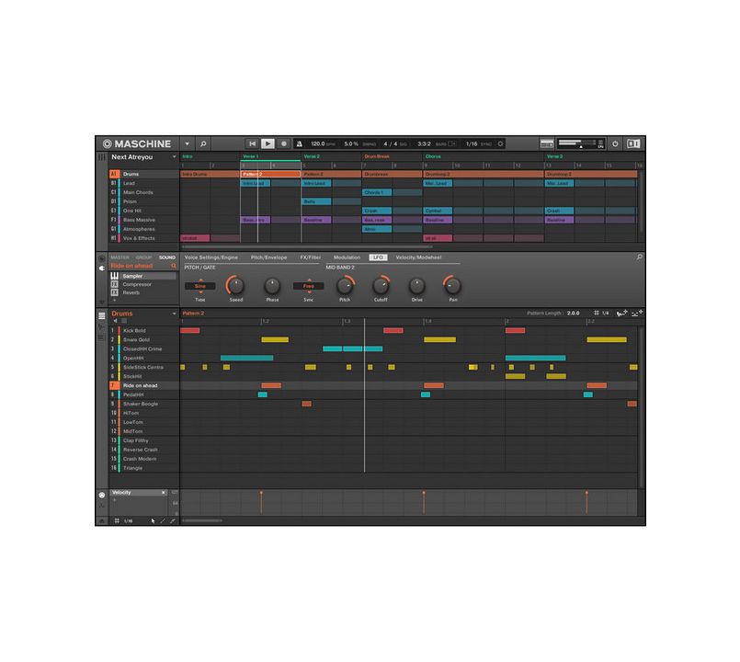Select the MASTER channel tab
Viewport: 740px width, 662px height.
tap(120, 257)
